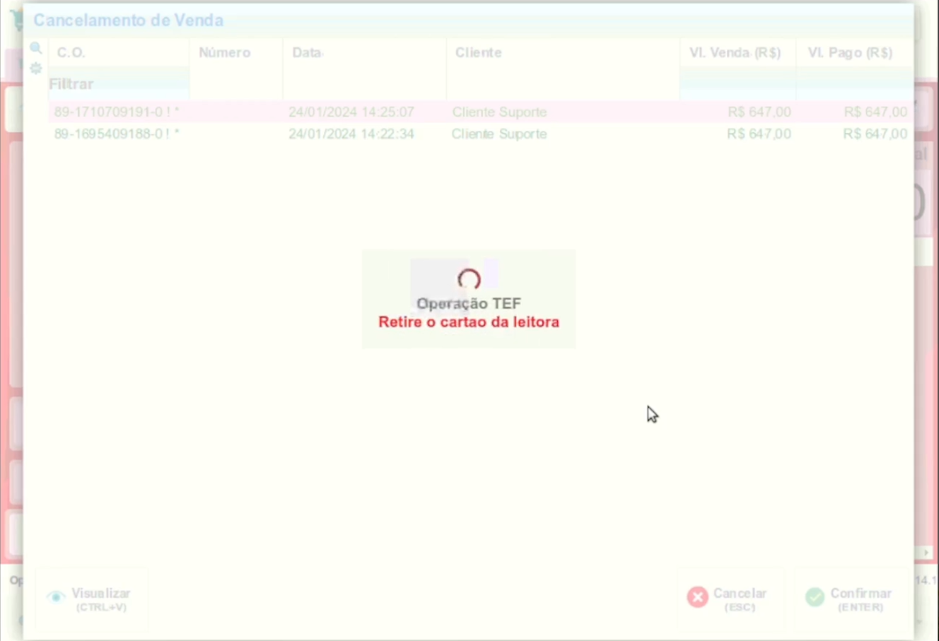This screenshot has width=939, height=641.
Task: Click Cliente Suporte in the first row
Action: (x=499, y=112)
